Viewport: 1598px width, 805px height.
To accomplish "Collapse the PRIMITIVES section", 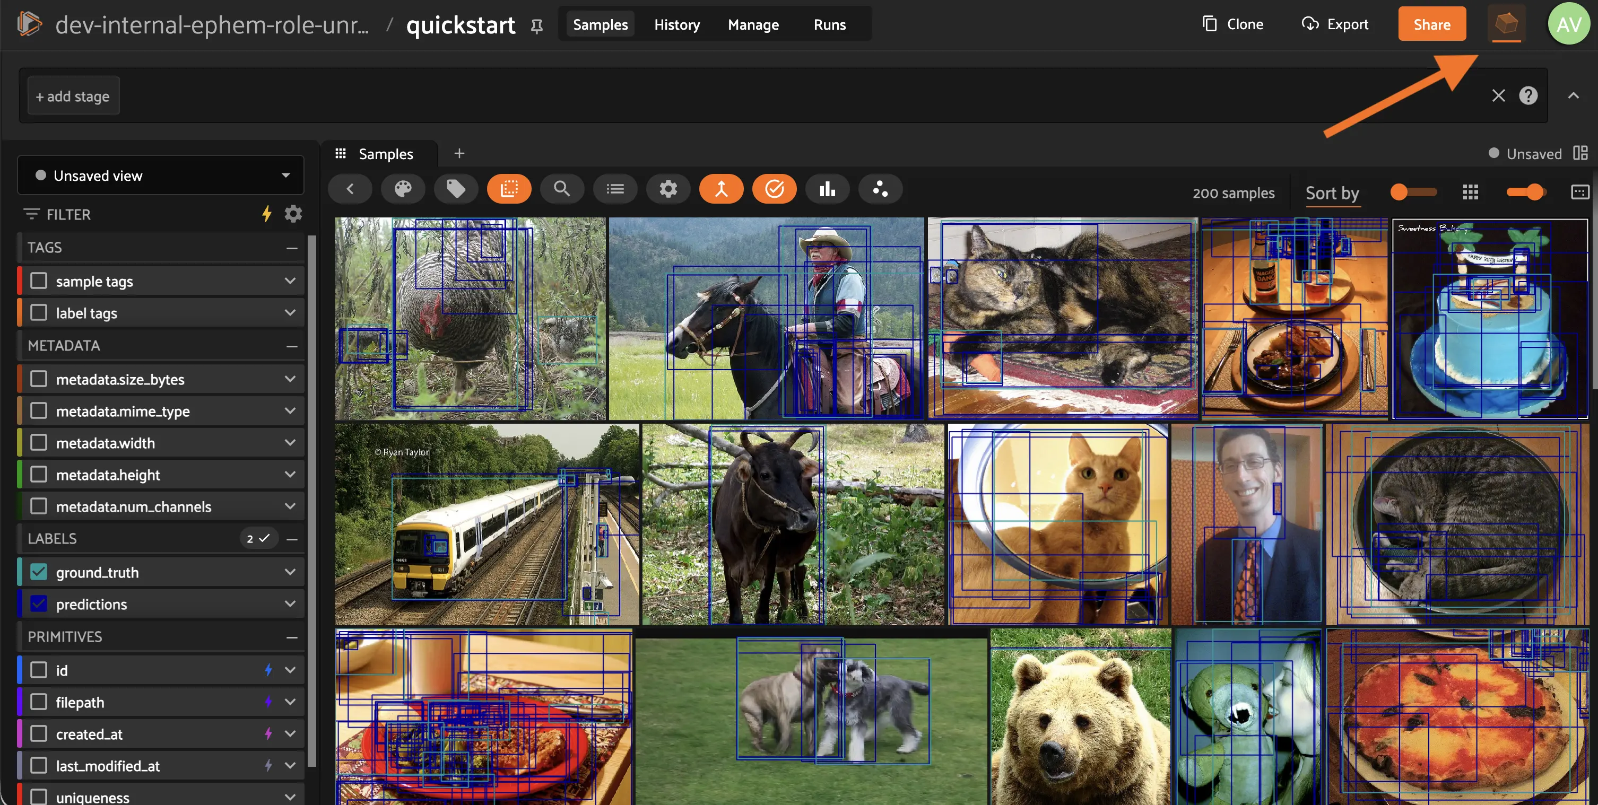I will point(292,637).
